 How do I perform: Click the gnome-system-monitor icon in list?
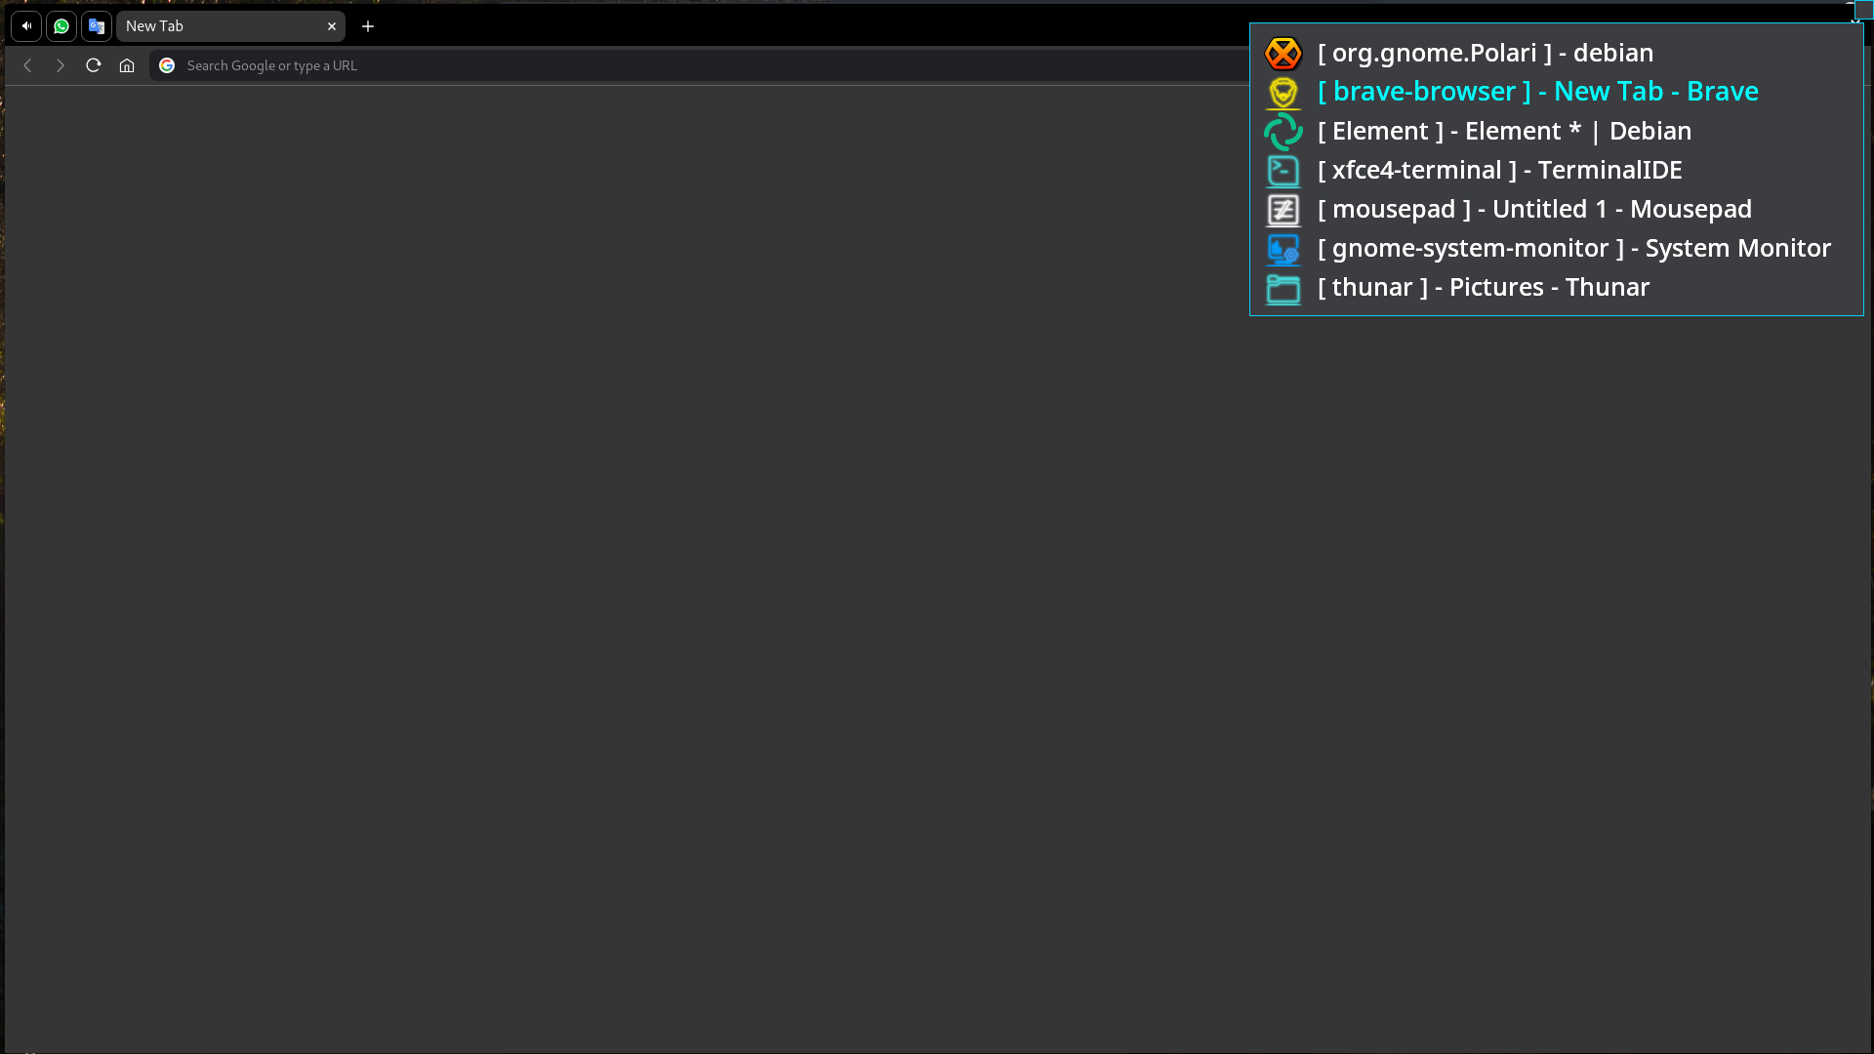[1283, 249]
